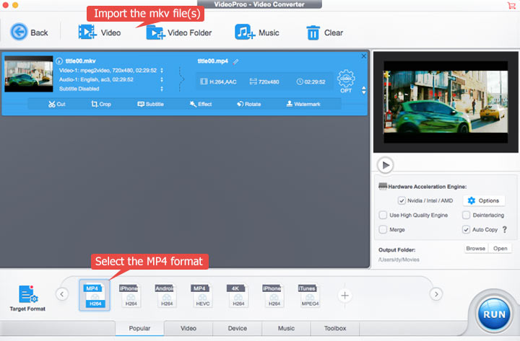This screenshot has height=341, width=520.
Task: Remove title00.mkv item with X
Action: click(x=363, y=56)
